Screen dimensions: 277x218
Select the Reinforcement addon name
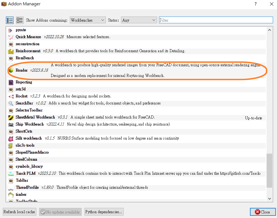28,51
